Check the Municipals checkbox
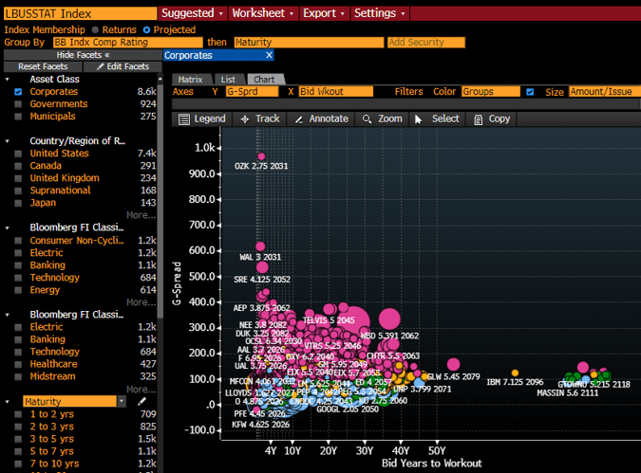Viewport: 641px width, 473px height. click(18, 117)
